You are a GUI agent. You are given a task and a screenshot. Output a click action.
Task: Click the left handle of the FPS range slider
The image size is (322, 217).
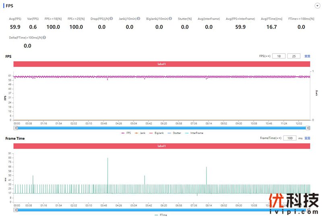point(16,128)
